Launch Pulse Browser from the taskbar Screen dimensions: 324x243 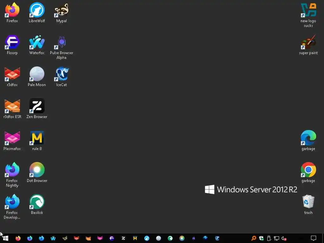tap(194, 238)
